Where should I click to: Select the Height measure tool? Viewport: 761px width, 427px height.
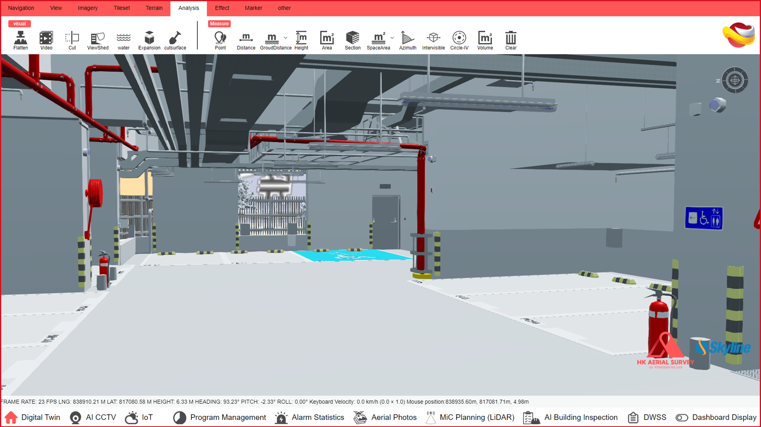pyautogui.click(x=301, y=40)
